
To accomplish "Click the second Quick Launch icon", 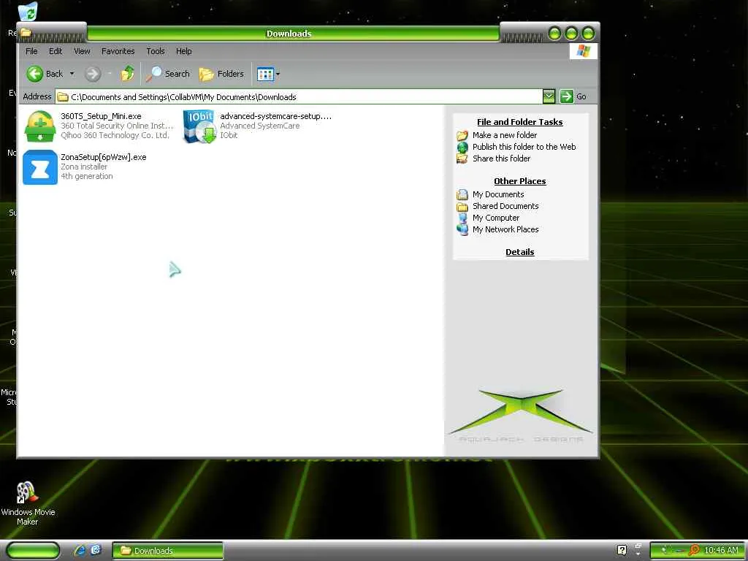I will click(96, 550).
